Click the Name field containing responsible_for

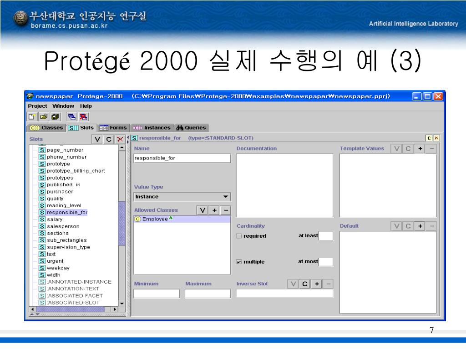pyautogui.click(x=182, y=158)
